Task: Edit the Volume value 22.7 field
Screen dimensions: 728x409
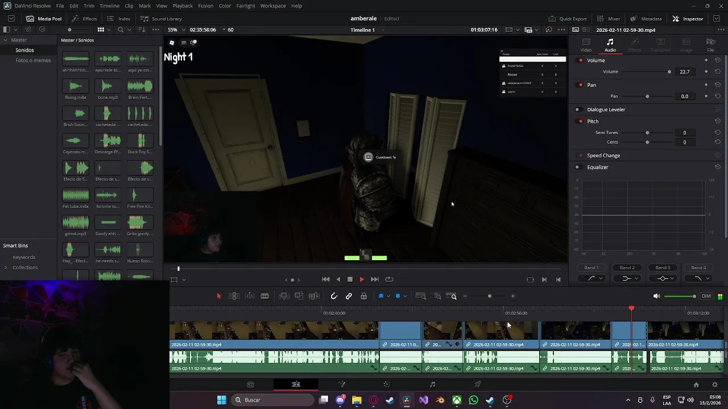Action: (685, 72)
